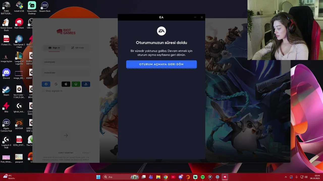
Task: Click the PASSWORD field in Riot window
Action: pyautogui.click(x=66, y=73)
